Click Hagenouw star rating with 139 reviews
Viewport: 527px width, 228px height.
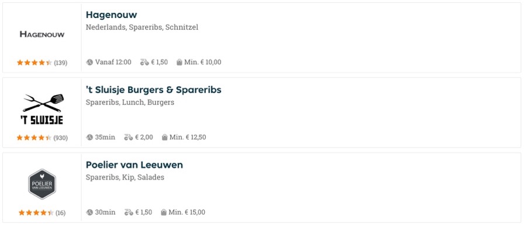(42, 63)
